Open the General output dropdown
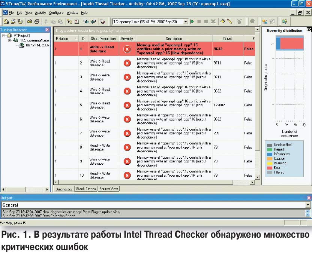Screen dimensions: 312x253 click(308, 205)
